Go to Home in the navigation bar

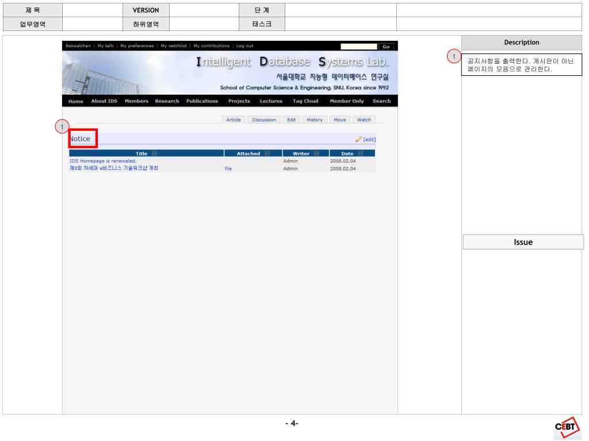coord(76,101)
